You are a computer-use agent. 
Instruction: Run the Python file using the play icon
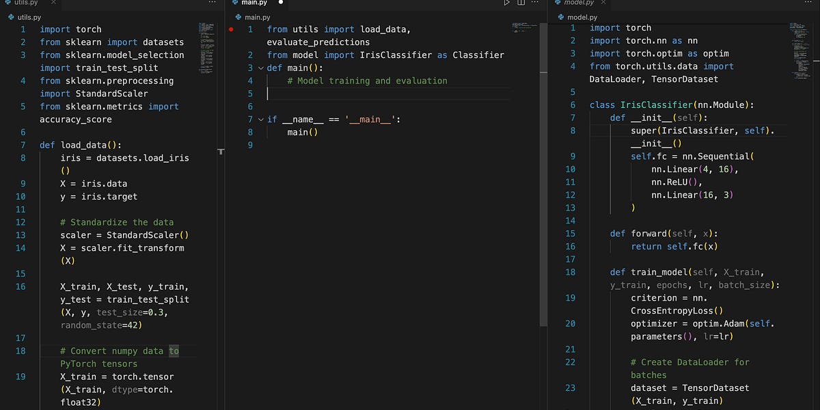(x=506, y=3)
